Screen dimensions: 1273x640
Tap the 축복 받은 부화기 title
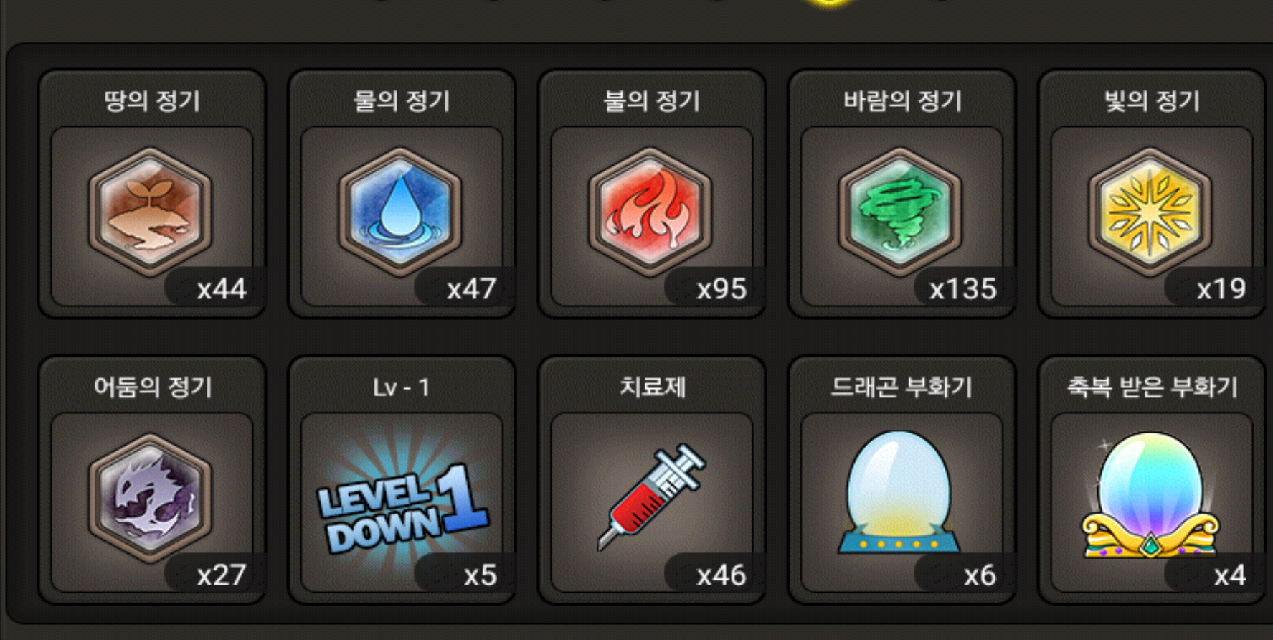[x=1153, y=387]
